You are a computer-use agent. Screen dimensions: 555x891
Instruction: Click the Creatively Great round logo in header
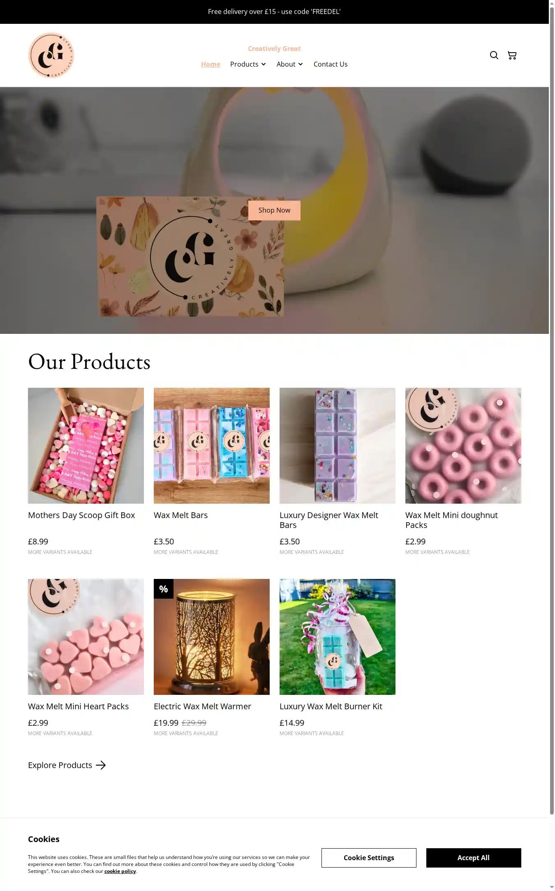(x=51, y=55)
